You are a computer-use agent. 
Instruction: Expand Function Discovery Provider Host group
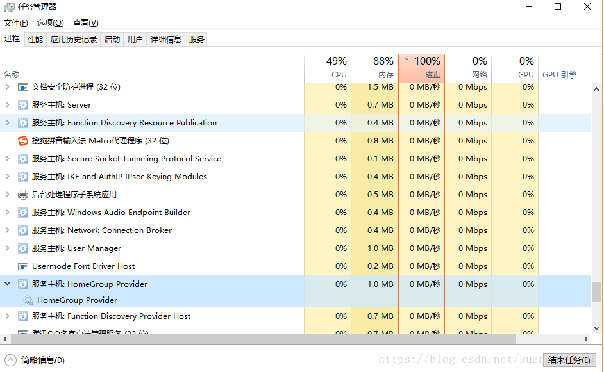(x=7, y=316)
